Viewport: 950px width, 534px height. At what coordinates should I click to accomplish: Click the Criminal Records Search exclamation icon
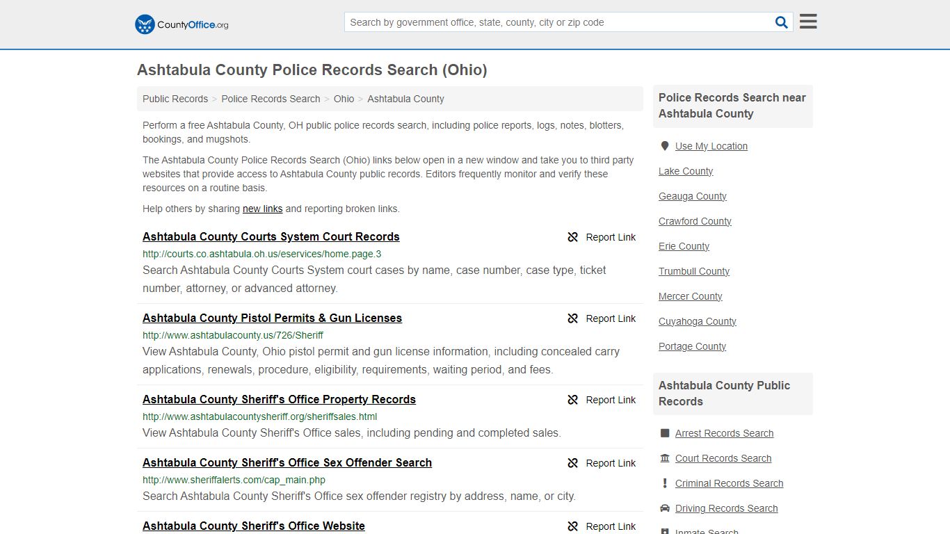point(665,483)
